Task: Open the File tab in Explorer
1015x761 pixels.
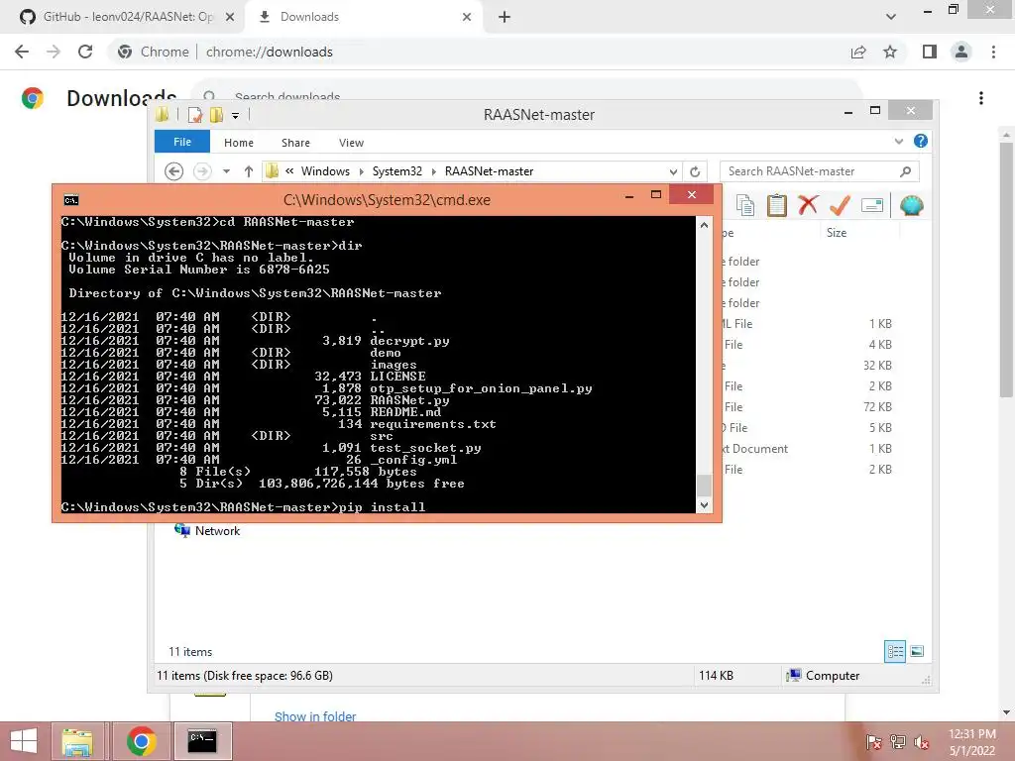Action: click(182, 142)
